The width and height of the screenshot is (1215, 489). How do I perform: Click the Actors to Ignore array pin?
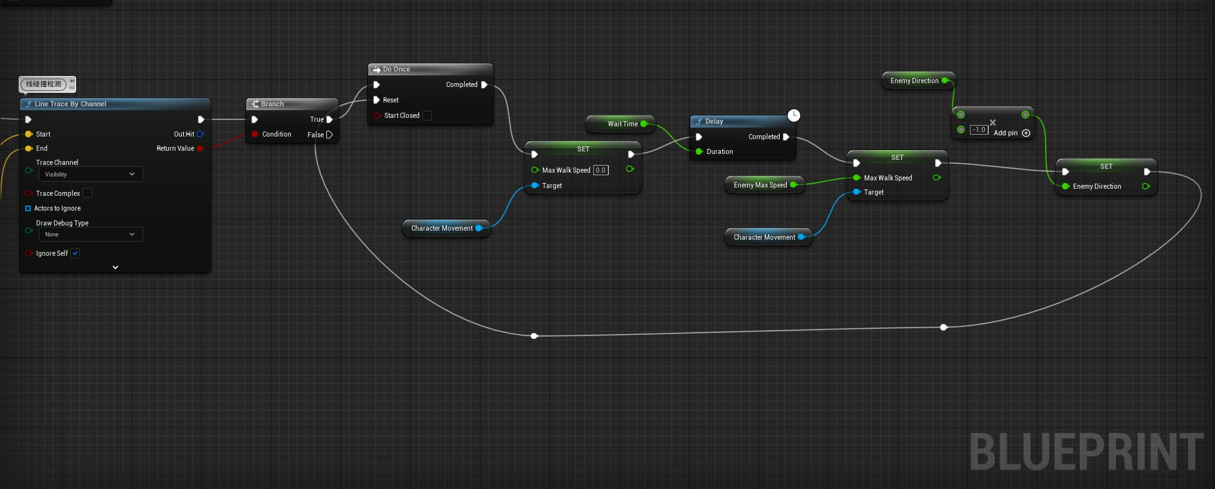pyautogui.click(x=28, y=208)
